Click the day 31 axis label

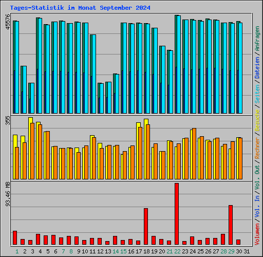(247, 251)
